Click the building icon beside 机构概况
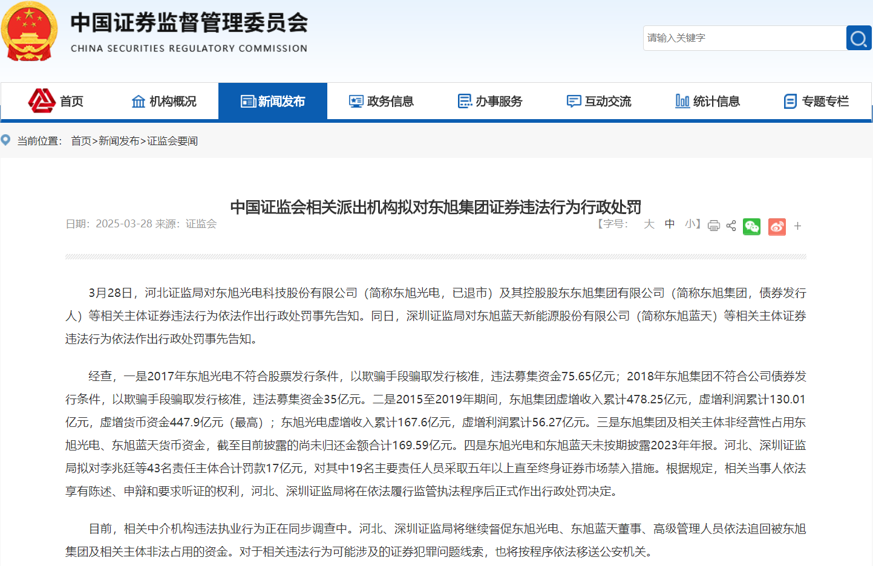This screenshot has width=873, height=566. click(x=139, y=102)
